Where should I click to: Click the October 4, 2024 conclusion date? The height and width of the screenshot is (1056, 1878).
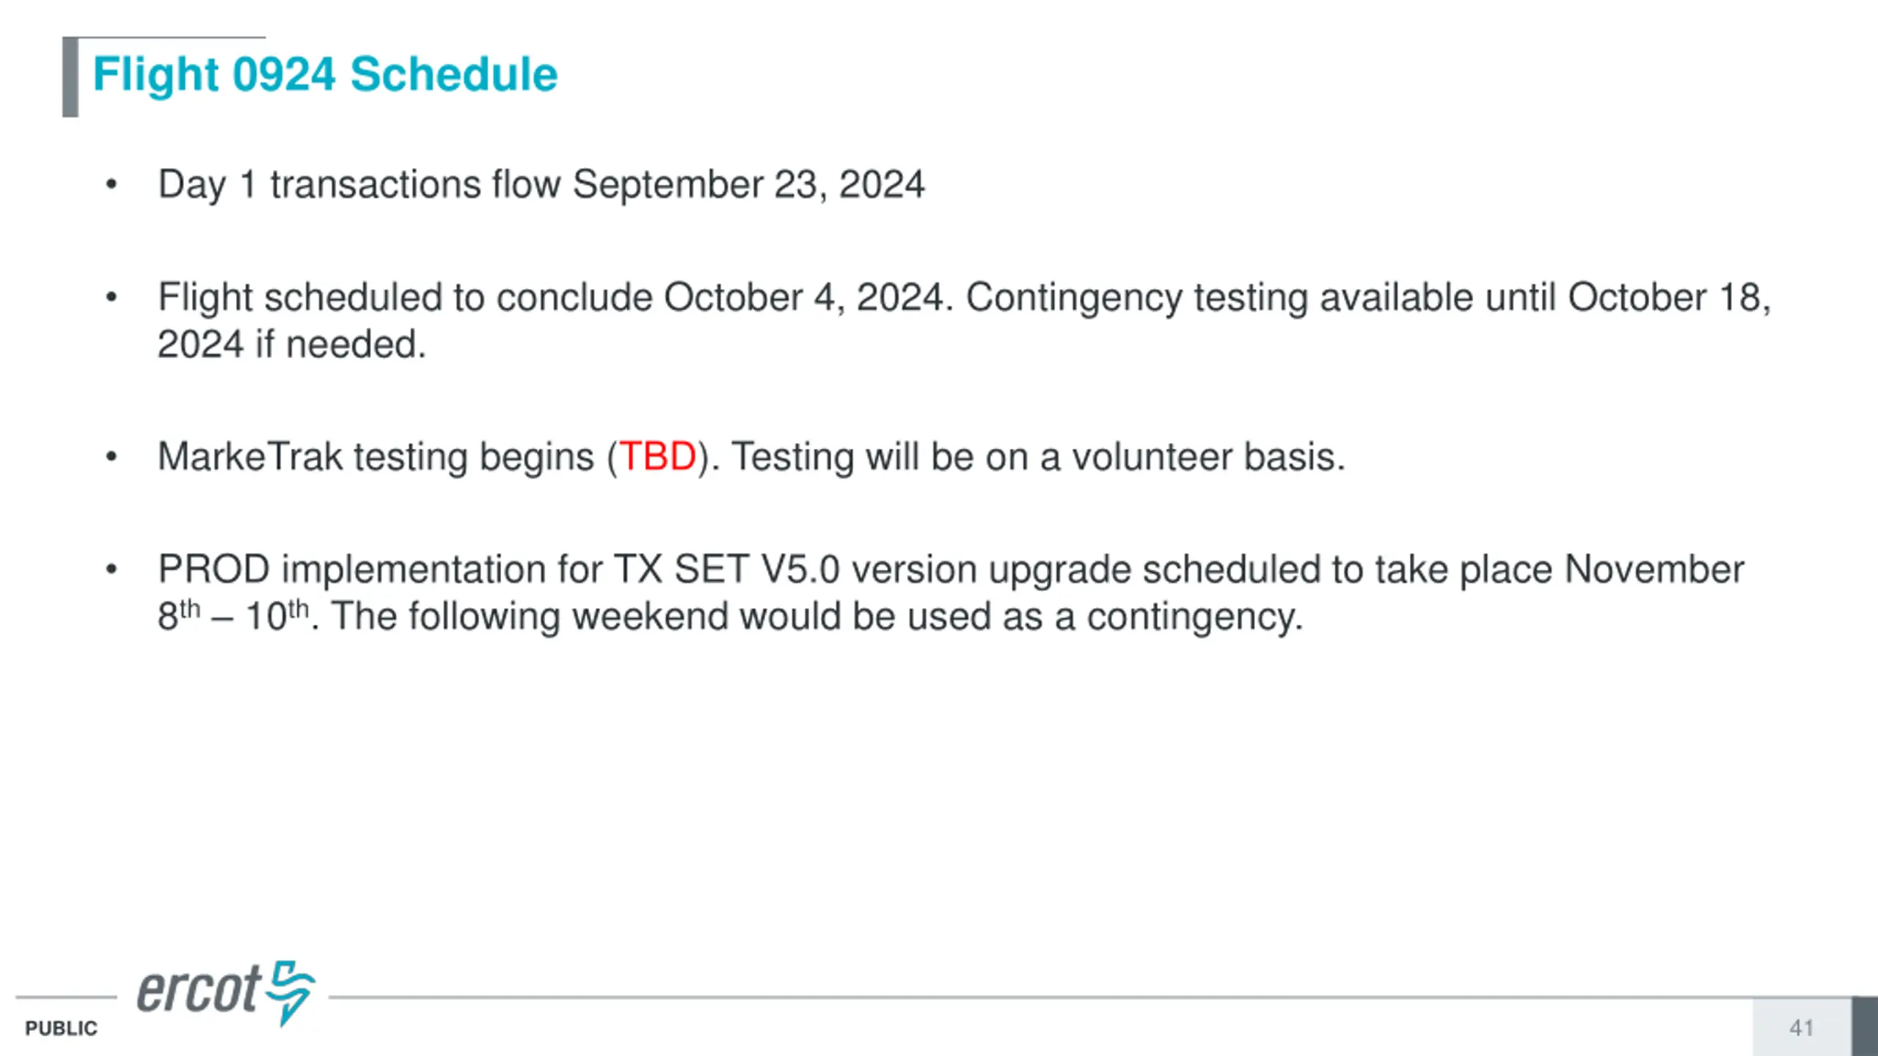pos(803,298)
